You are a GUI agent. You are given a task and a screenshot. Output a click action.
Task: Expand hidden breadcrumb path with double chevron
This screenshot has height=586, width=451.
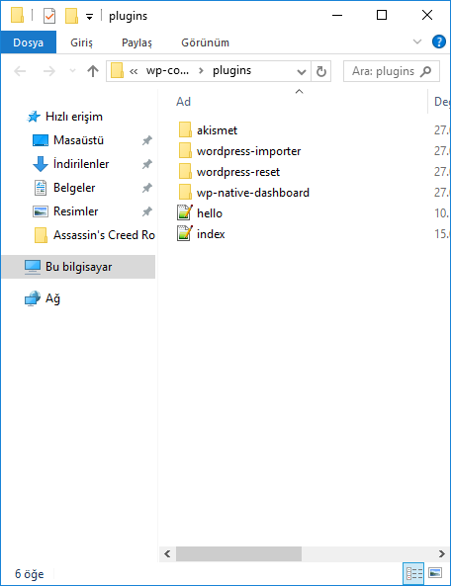(134, 71)
